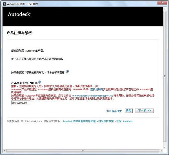
Task: Click the 下一步 >> button
Action: (x=144, y=111)
